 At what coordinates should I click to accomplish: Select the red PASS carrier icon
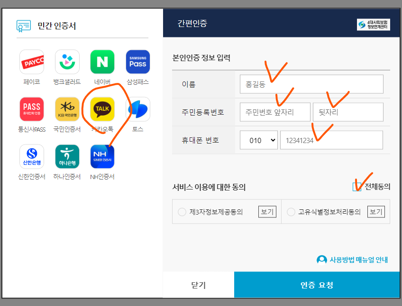tap(32, 109)
